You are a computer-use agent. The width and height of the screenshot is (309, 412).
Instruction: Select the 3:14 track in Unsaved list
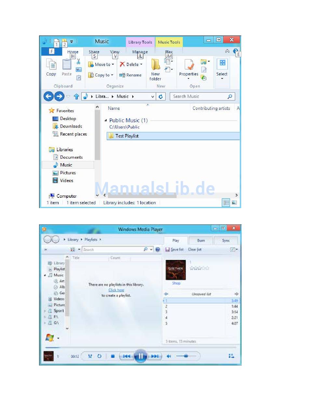tap(201, 312)
